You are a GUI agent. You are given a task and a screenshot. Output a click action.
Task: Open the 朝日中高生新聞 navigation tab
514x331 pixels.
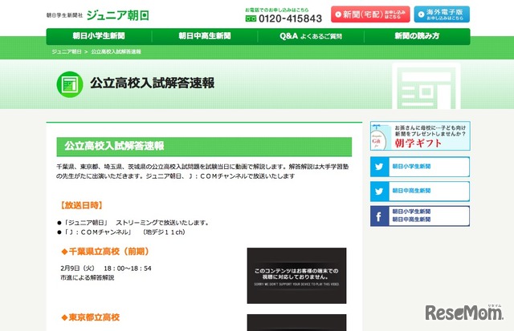coord(205,36)
